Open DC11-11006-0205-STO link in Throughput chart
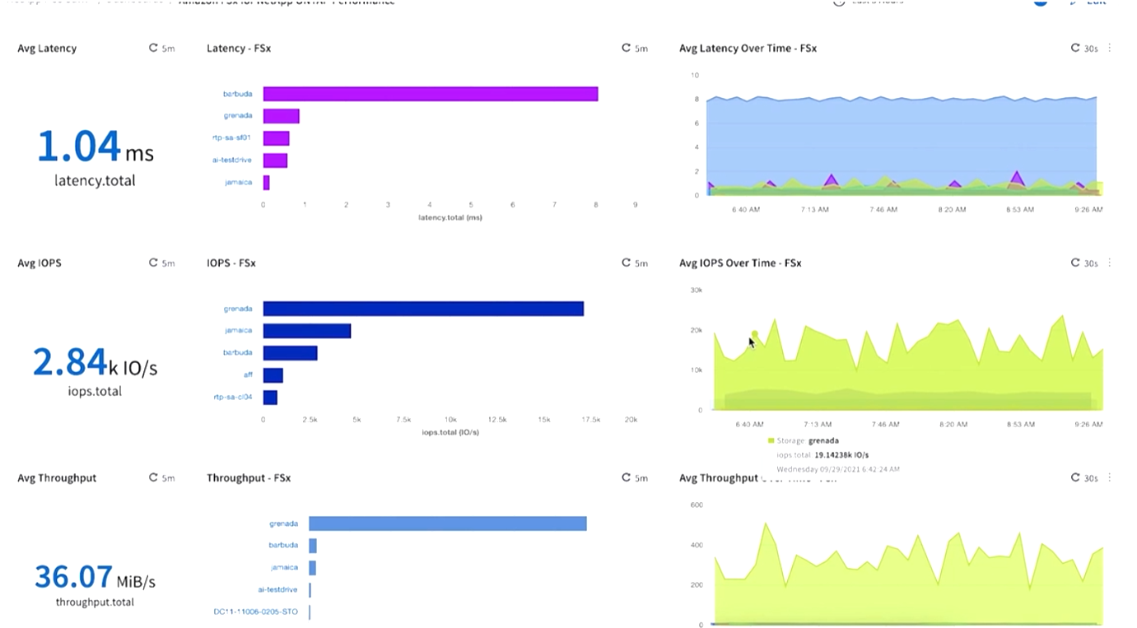This screenshot has width=1137, height=628. tap(255, 612)
